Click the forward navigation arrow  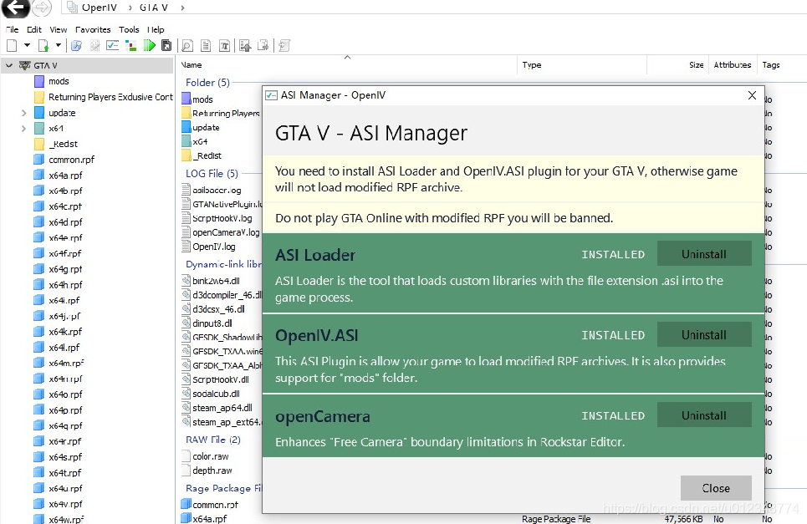42,8
